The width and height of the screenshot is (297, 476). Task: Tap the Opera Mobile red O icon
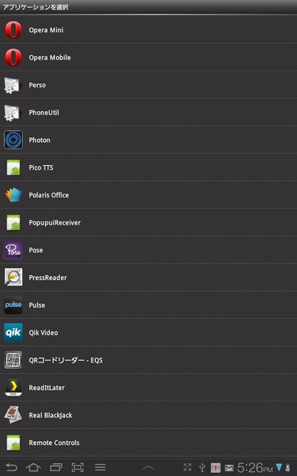(13, 57)
